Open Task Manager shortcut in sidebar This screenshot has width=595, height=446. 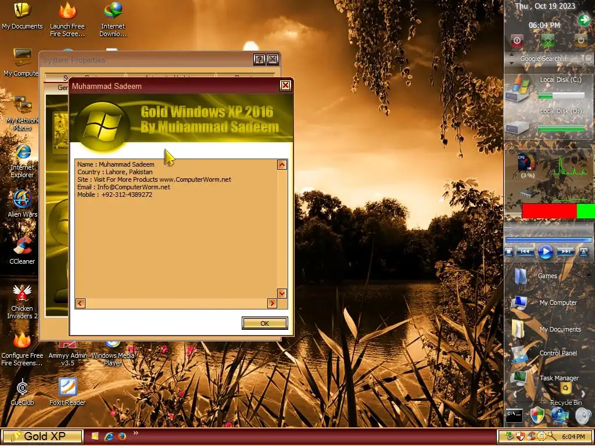544,377
